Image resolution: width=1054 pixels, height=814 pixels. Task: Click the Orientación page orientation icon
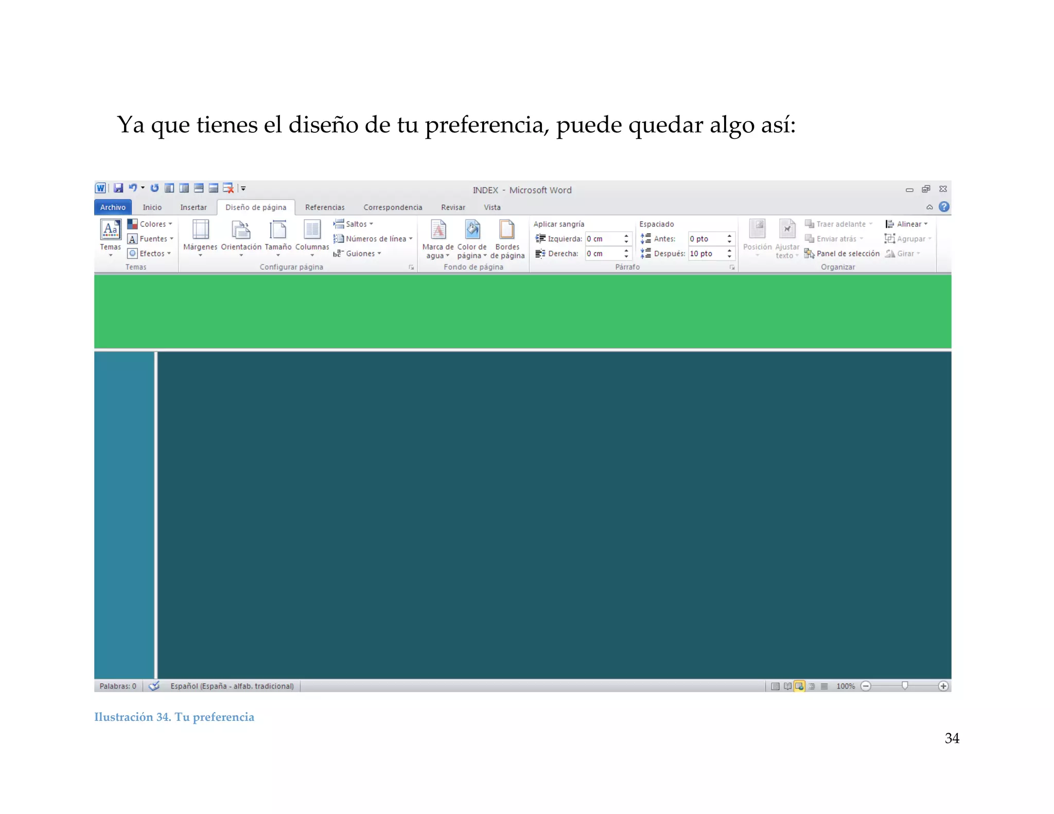[241, 230]
